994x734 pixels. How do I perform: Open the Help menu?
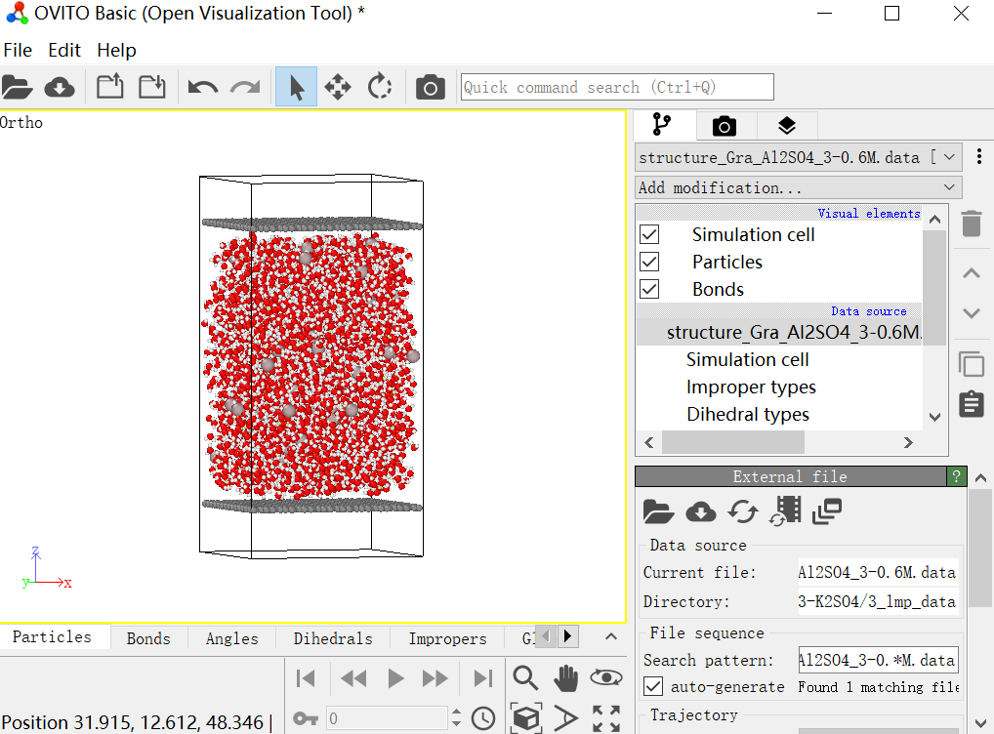pyautogui.click(x=116, y=50)
